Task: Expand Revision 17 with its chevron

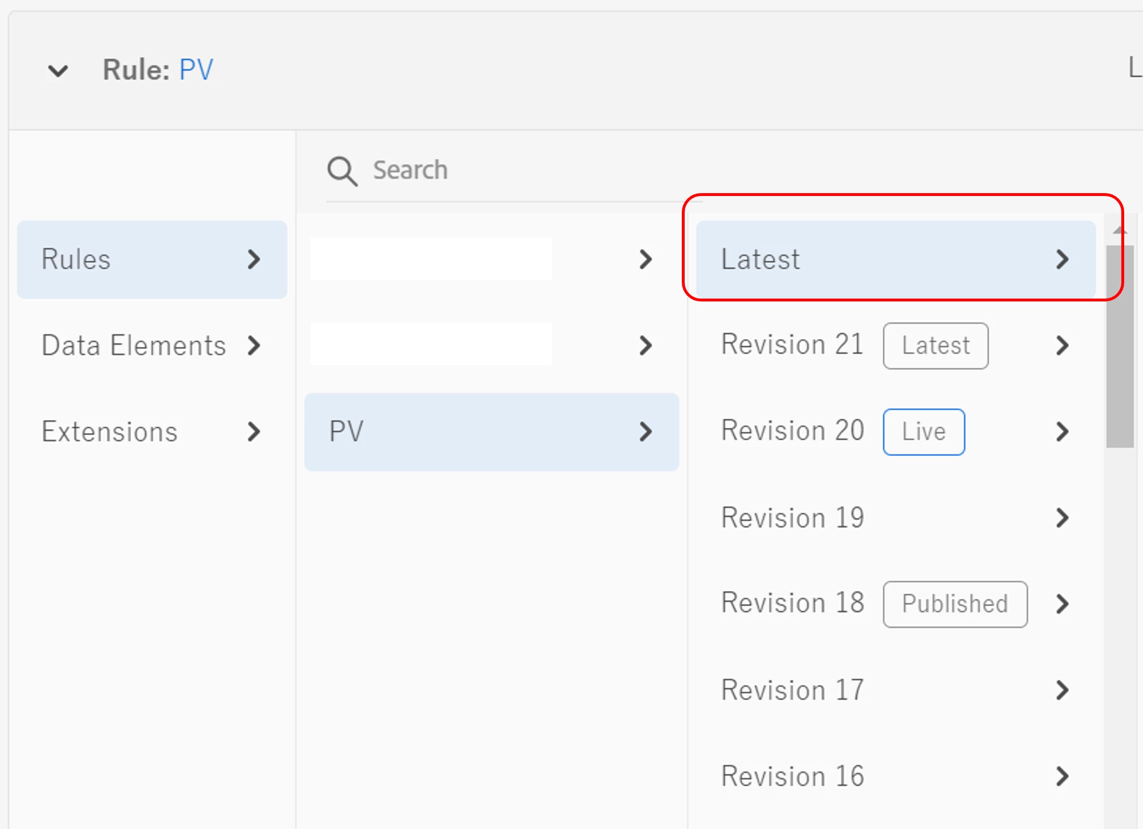Action: [x=1061, y=690]
